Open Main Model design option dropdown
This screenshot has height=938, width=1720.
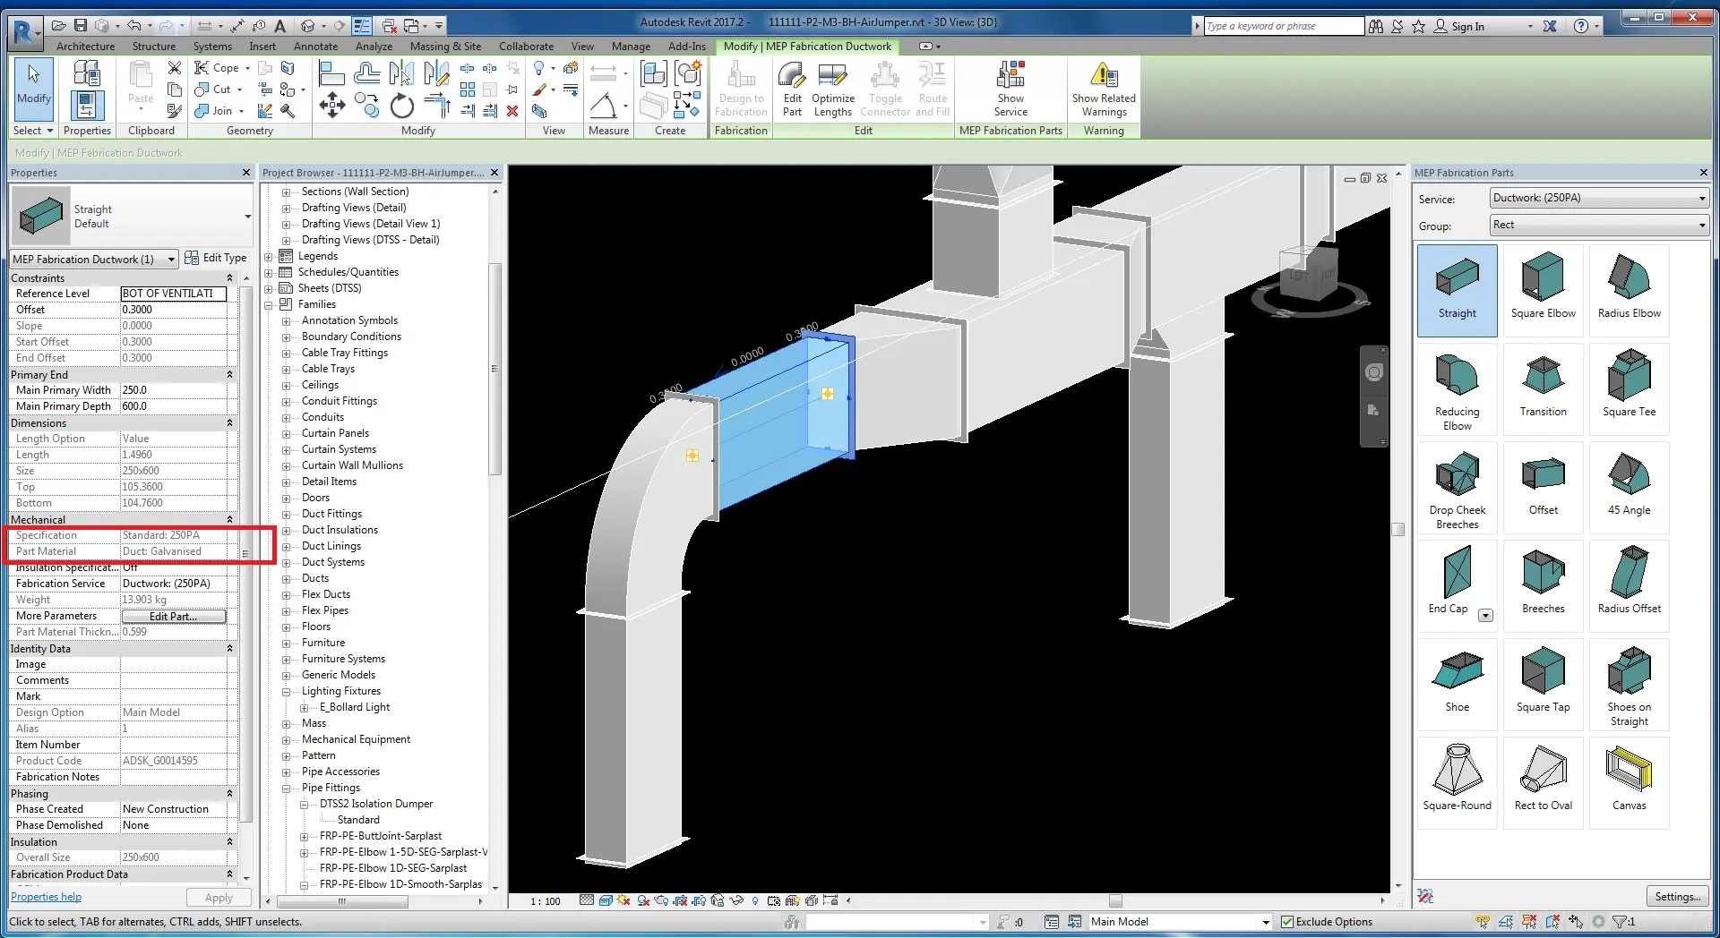[1180, 922]
